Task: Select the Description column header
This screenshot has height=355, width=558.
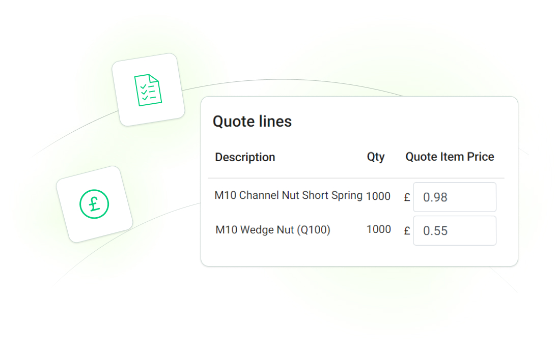Action: [245, 157]
